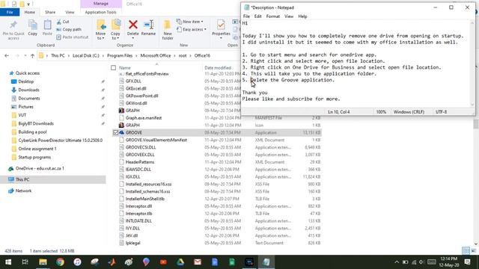Open File Explorer on the taskbar
The height and width of the screenshot is (269, 479).
[43, 262]
